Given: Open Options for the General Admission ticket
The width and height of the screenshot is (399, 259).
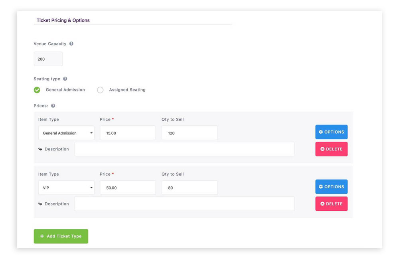Looking at the screenshot, I should tap(331, 132).
